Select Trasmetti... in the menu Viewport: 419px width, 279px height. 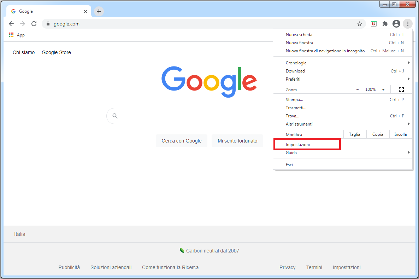click(x=343, y=108)
